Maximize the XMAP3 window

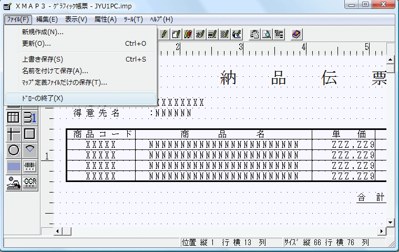tap(365, 4)
